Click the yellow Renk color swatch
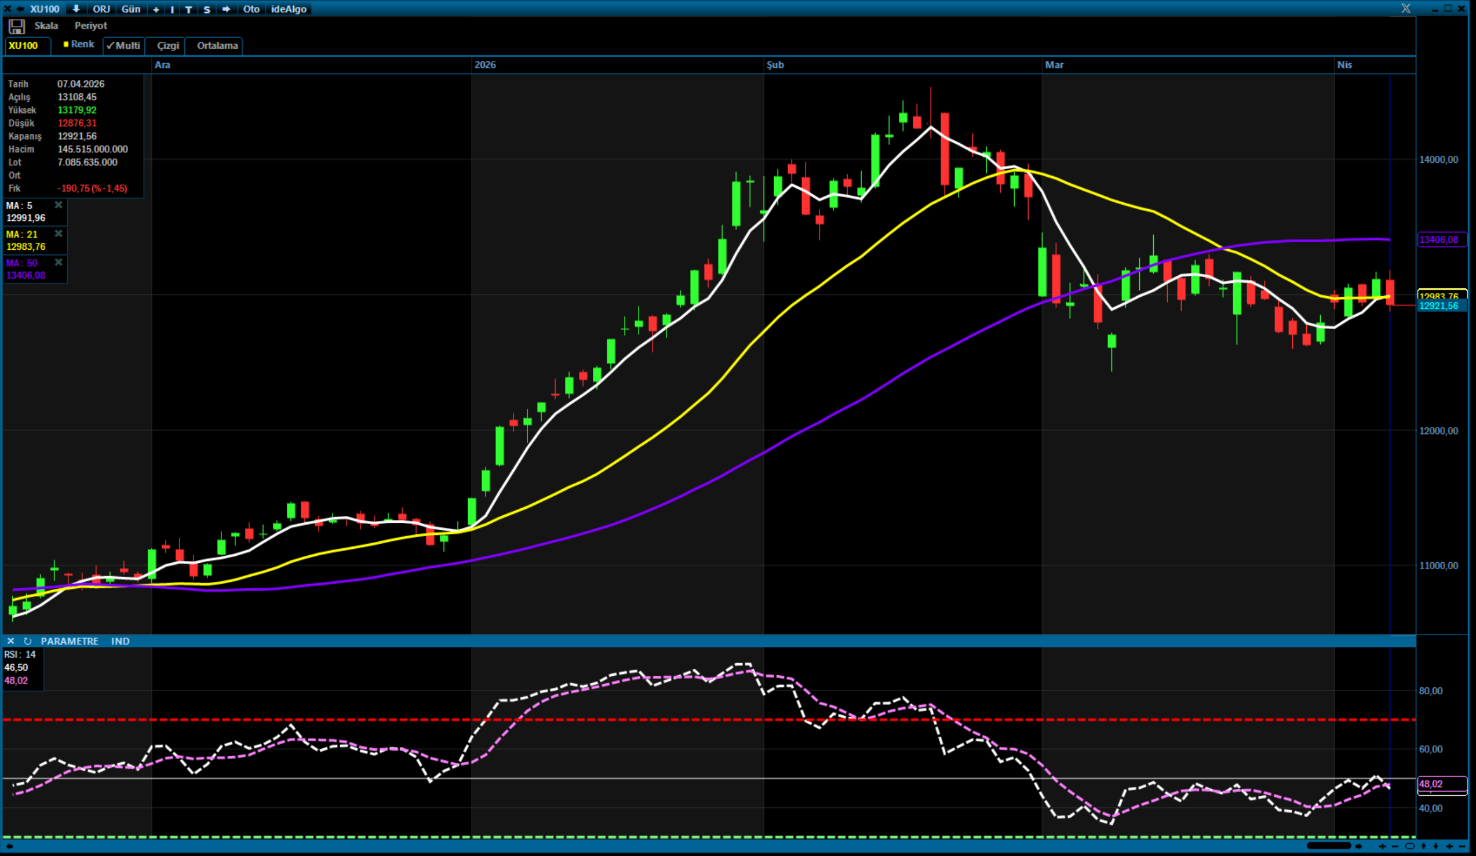Screen dimensions: 1476x856 click(x=66, y=44)
